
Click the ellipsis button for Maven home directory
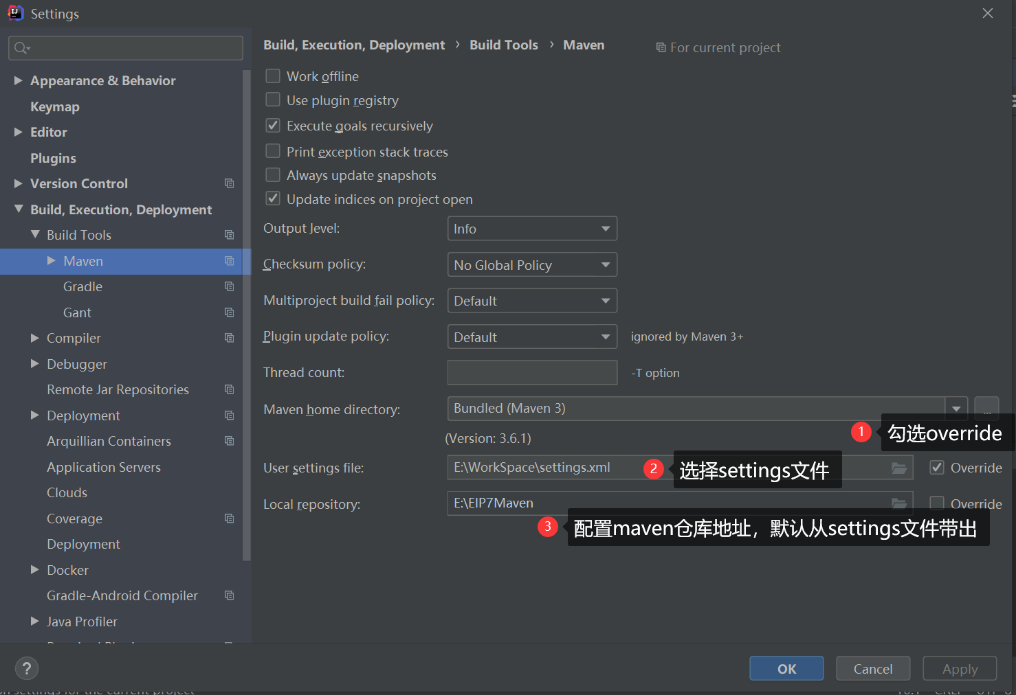(986, 409)
